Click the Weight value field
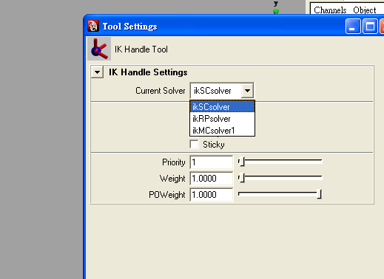Image resolution: width=384 pixels, height=279 pixels. (212, 179)
